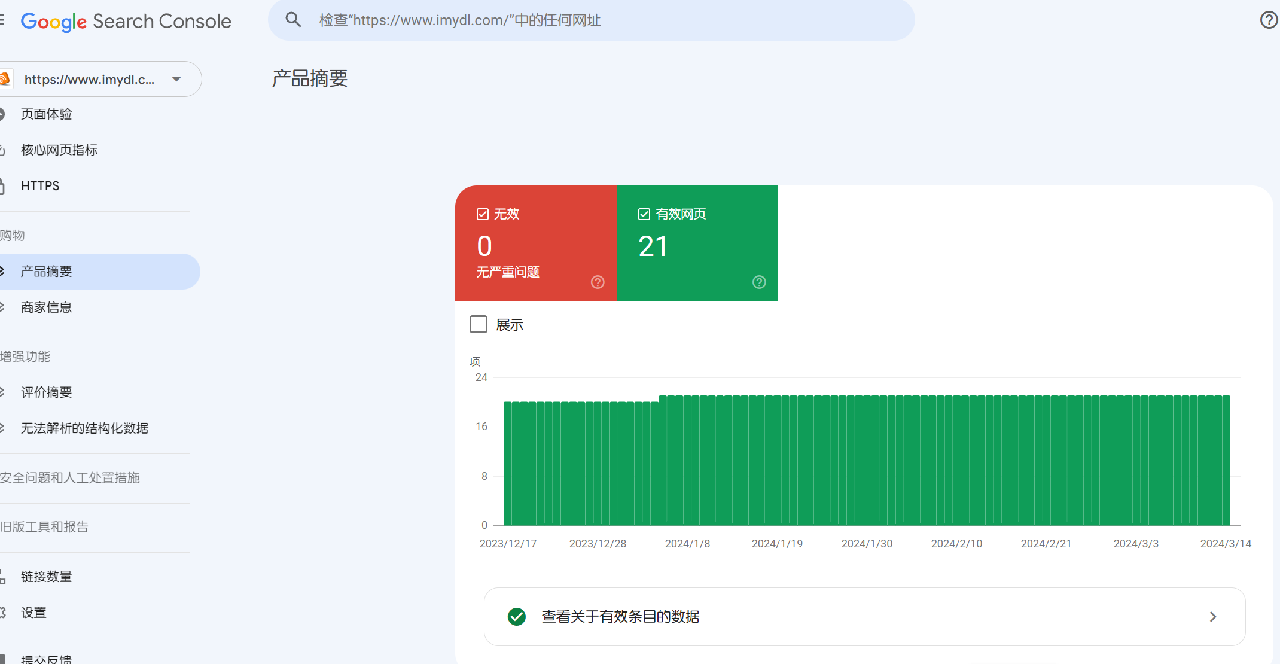Click the search magnifier icon
Viewport: 1280px width, 664px height.
[293, 20]
